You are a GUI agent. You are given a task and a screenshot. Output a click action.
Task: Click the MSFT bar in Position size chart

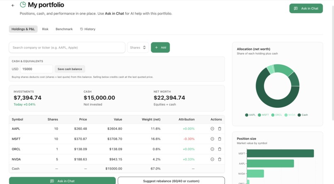280,153
